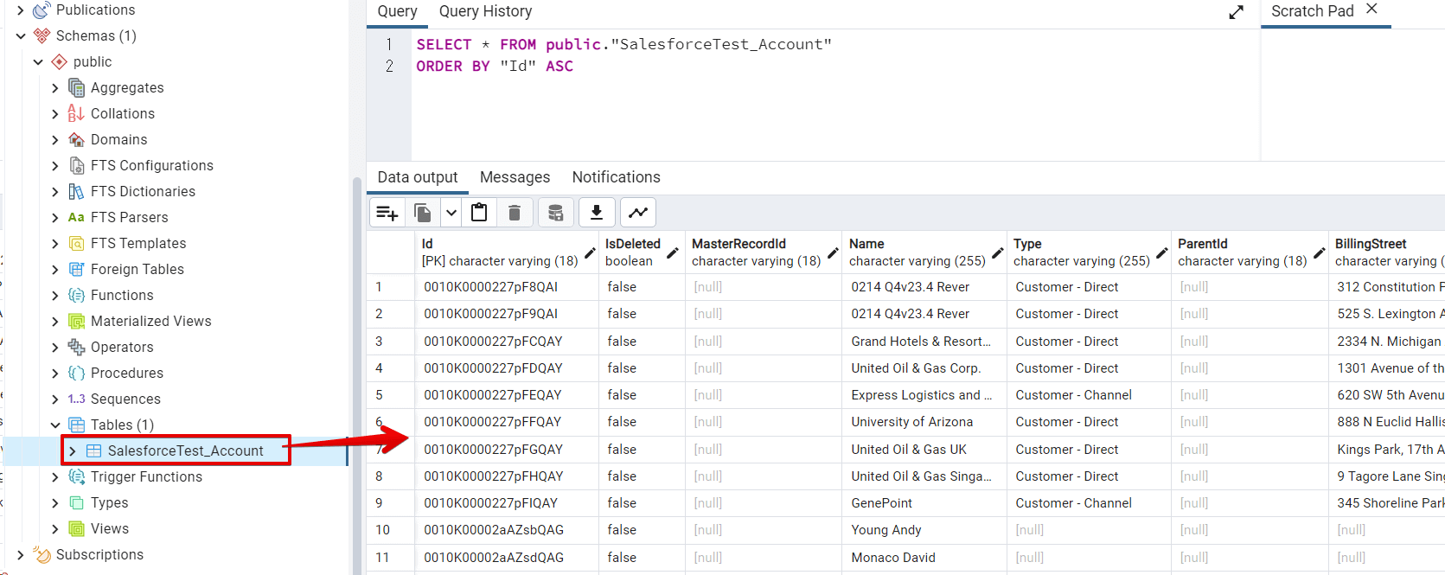
Task: Open the Graph Visualiser icon
Action: pos(638,213)
